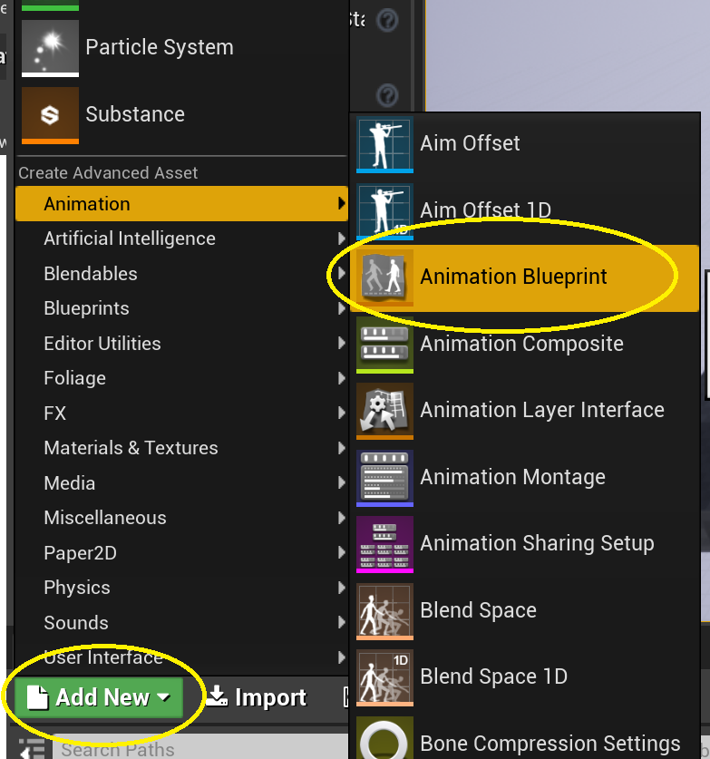The image size is (710, 759).
Task: Expand the Materials & Textures submenu
Action: point(131,448)
